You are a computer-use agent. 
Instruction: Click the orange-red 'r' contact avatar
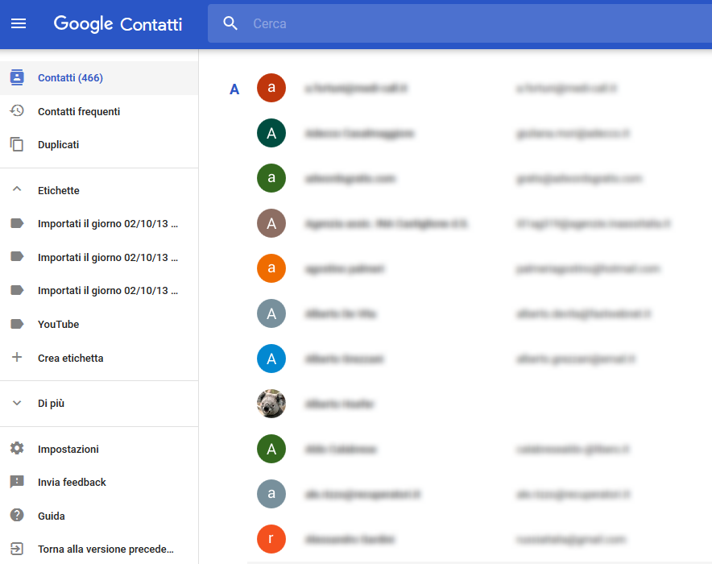pos(271,539)
